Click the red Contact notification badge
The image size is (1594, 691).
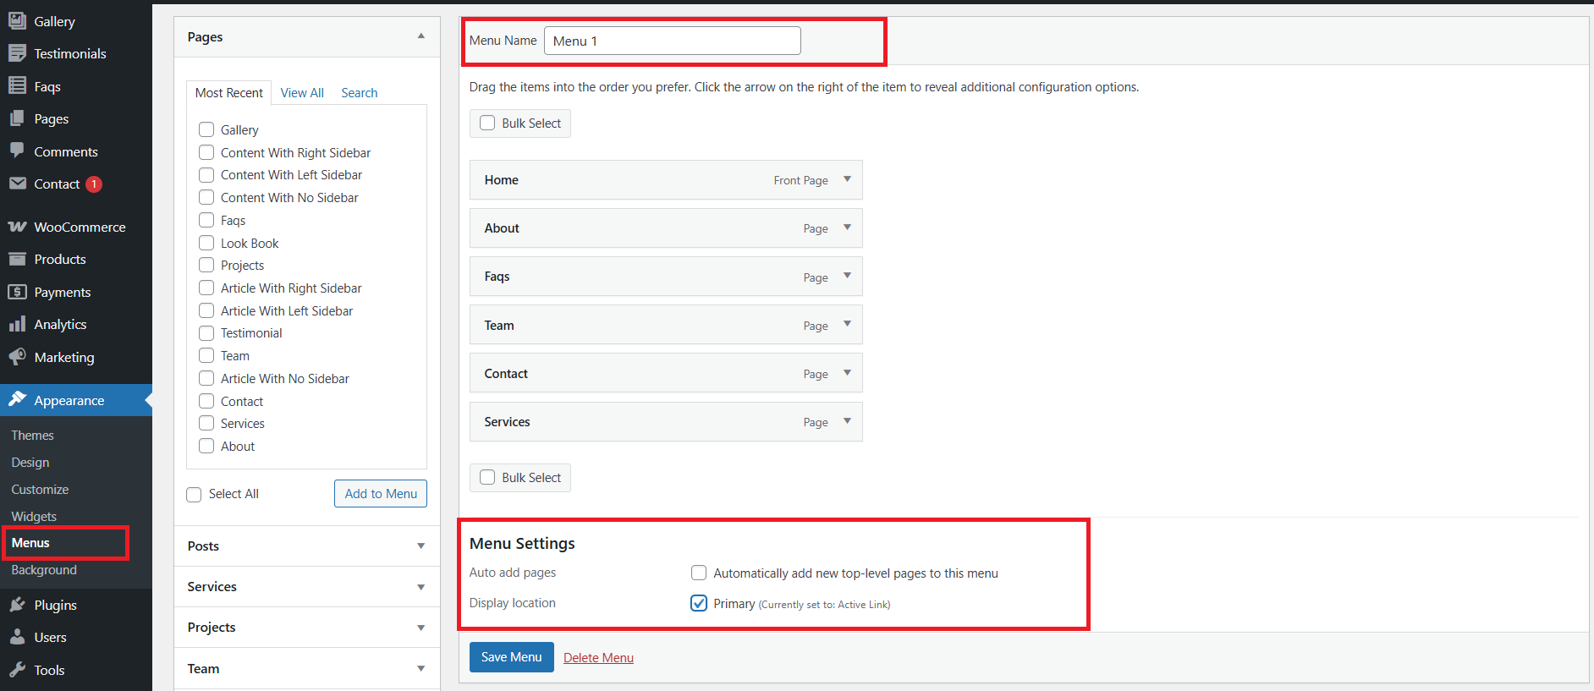94,184
